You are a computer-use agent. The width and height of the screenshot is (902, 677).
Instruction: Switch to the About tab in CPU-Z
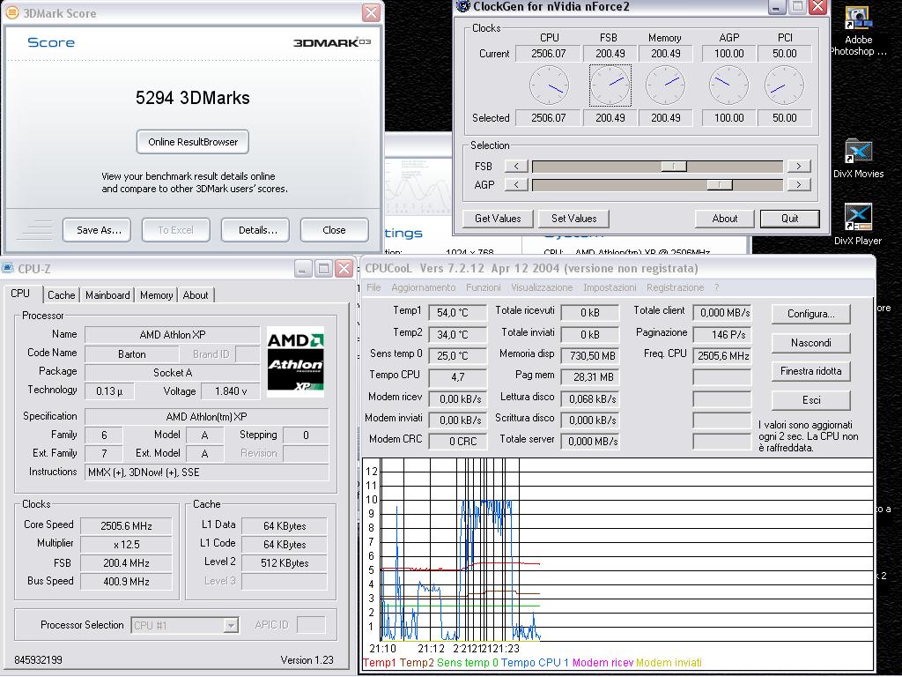point(196,295)
